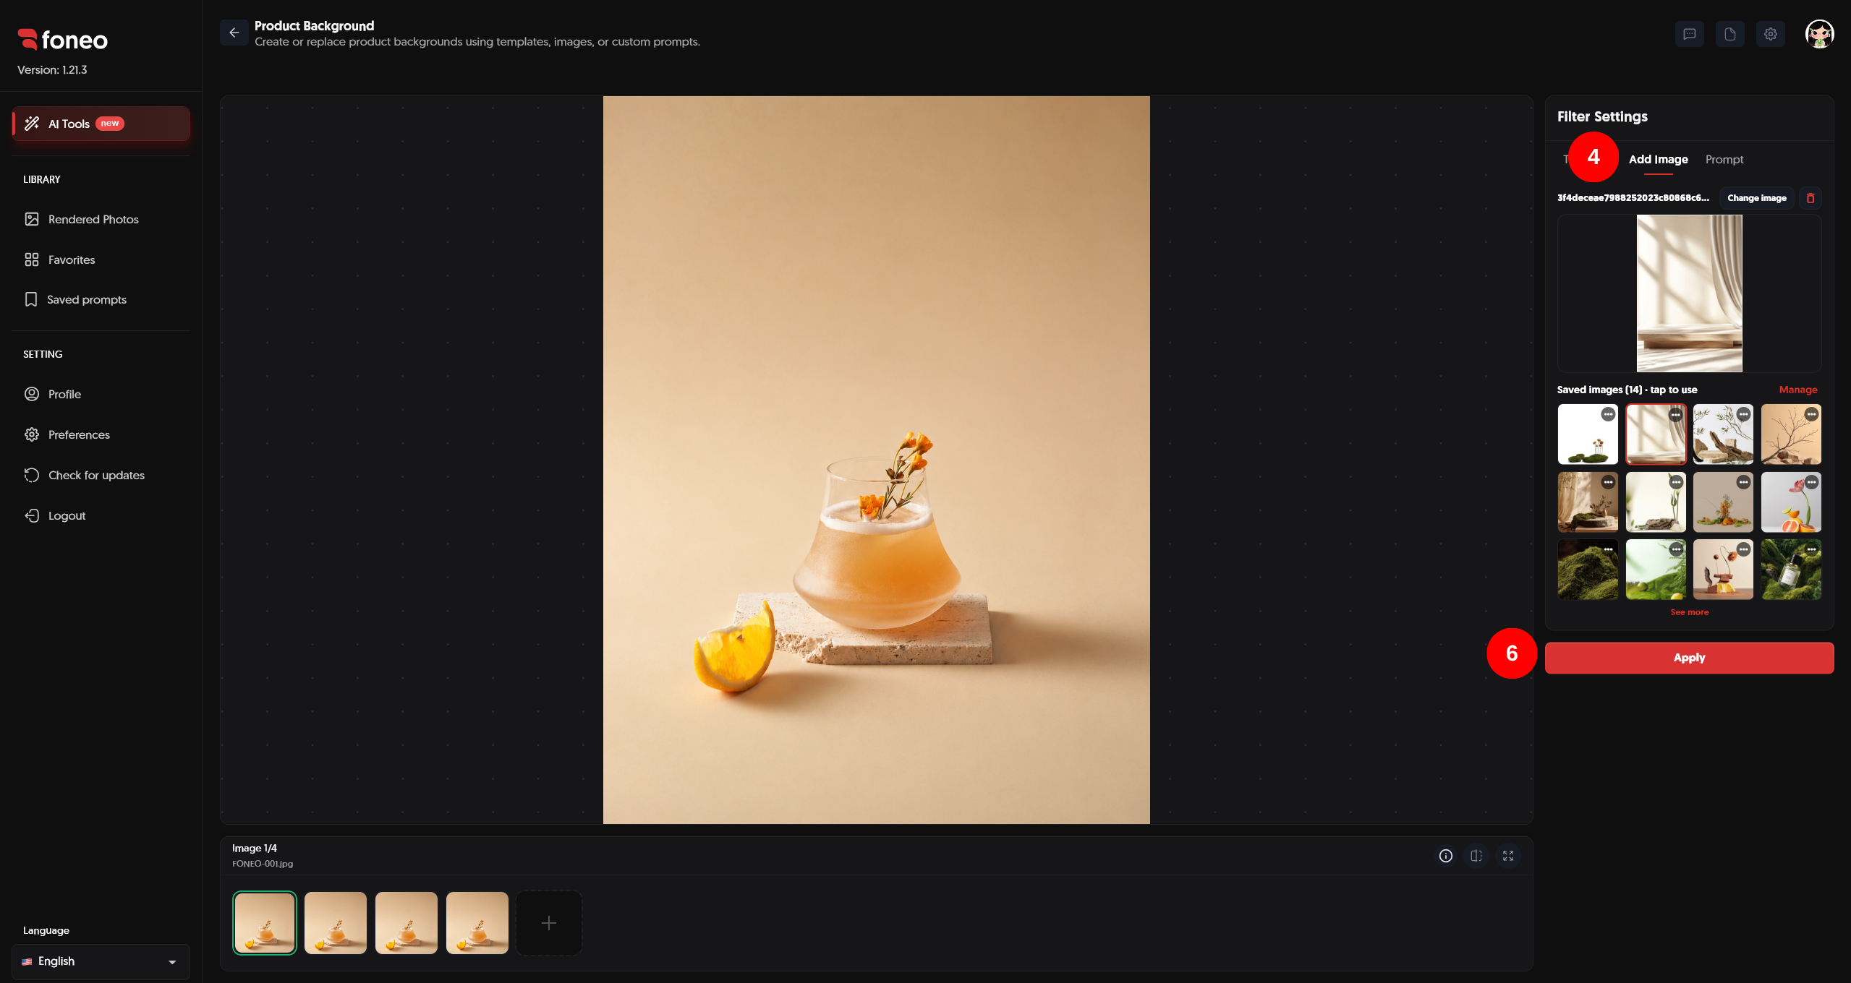Viewport: 1851px width, 983px height.
Task: Open the user avatar menu
Action: pyautogui.click(x=1819, y=34)
